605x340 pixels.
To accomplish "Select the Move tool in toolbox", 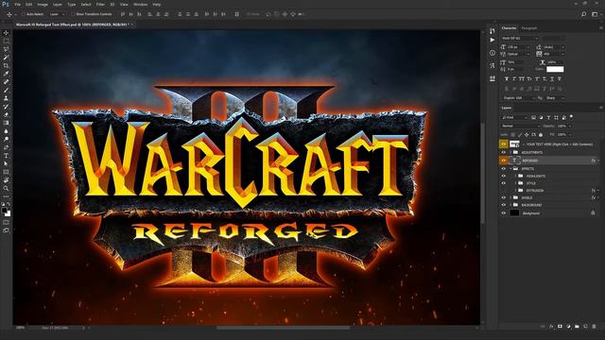I will [7, 33].
